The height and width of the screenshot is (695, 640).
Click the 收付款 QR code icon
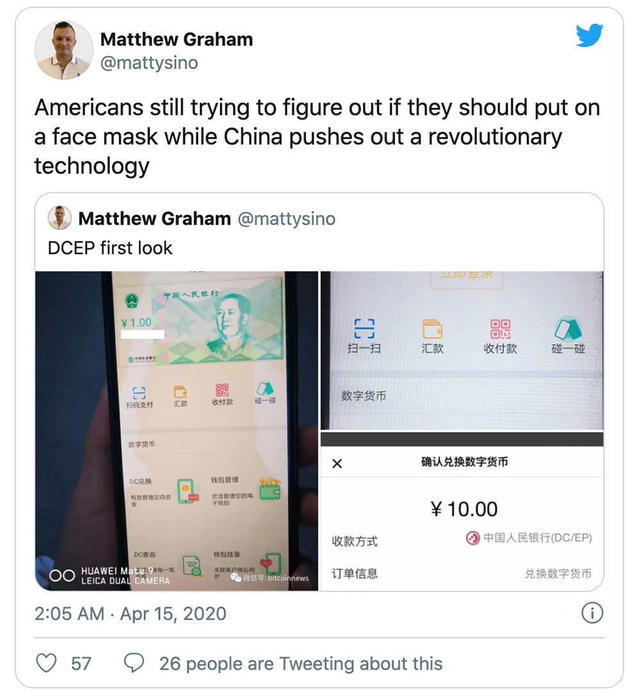pyautogui.click(x=500, y=329)
